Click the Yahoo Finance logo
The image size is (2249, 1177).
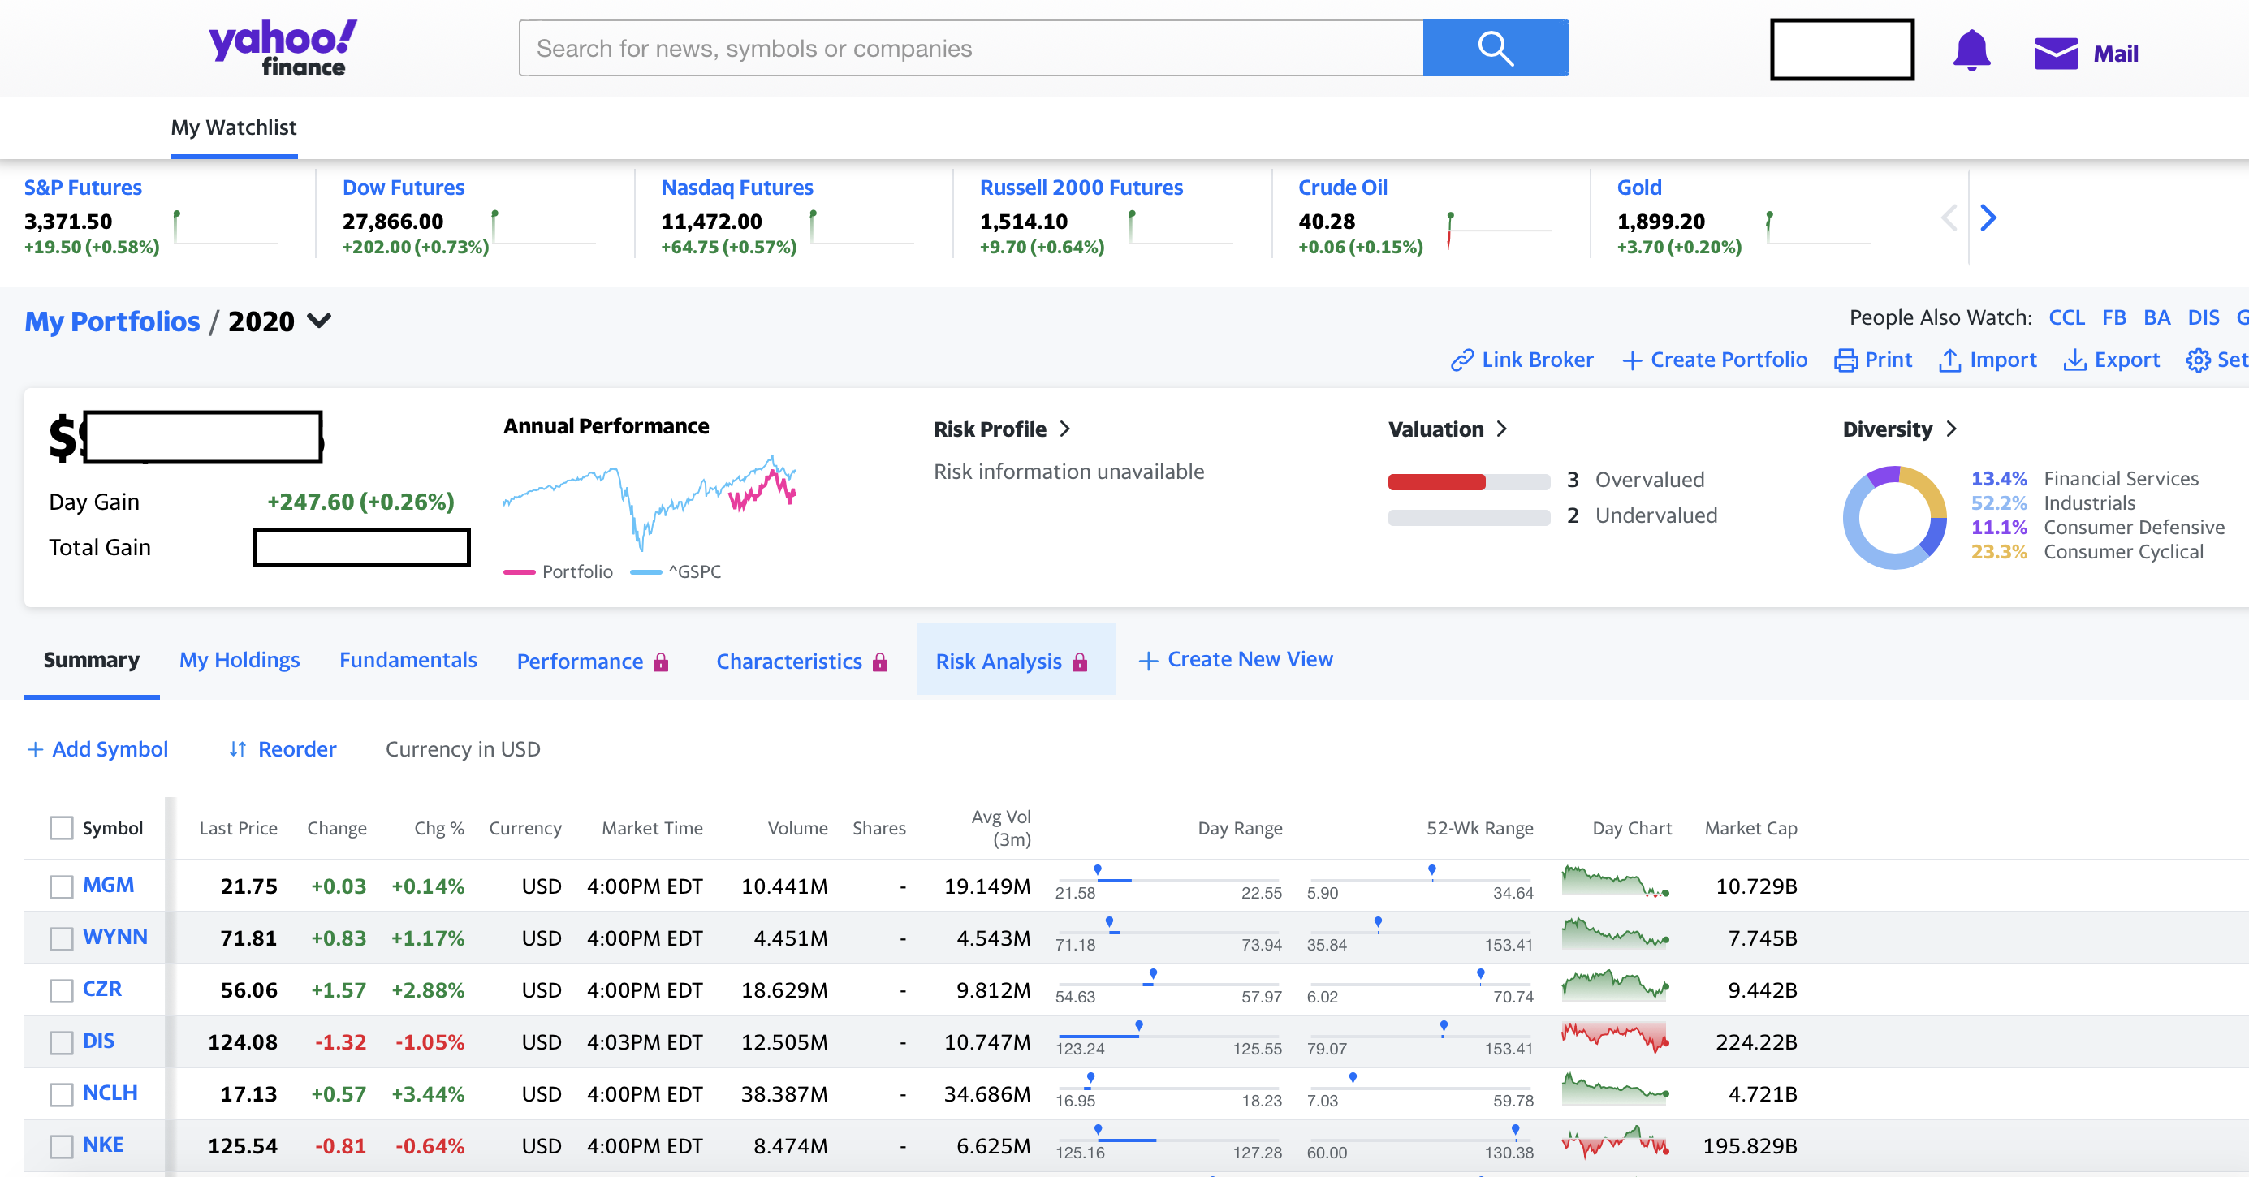(282, 48)
